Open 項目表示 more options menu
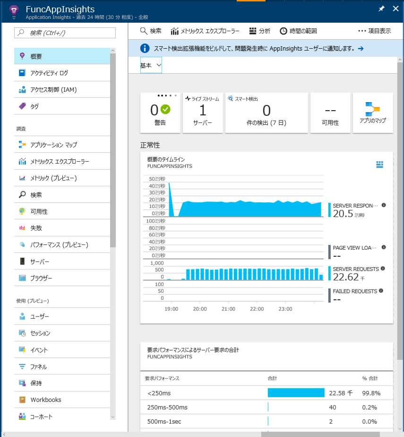The width and height of the screenshot is (404, 437). pyautogui.click(x=375, y=31)
